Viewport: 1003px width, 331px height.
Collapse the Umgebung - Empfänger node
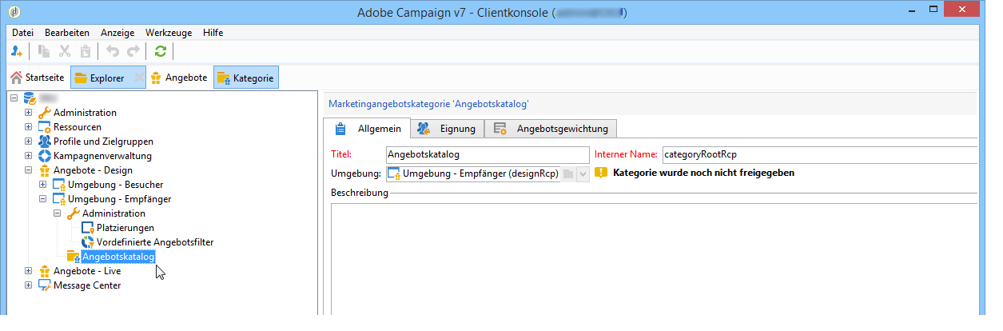point(43,199)
